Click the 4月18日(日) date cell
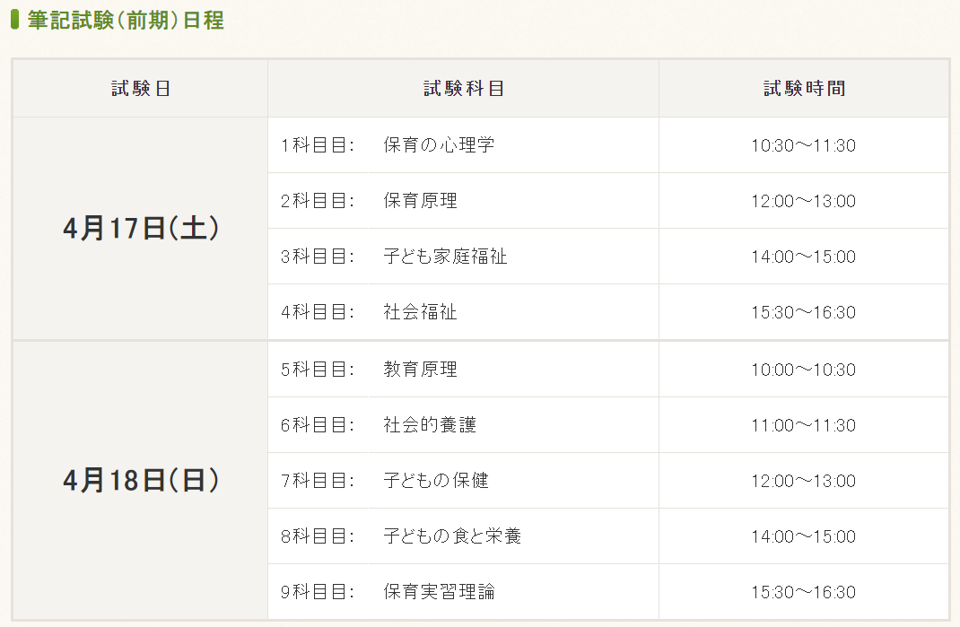The height and width of the screenshot is (627, 960). (140, 480)
